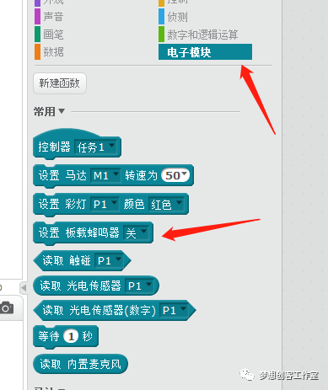
Task: Click the 新建函数 button
Action: (60, 83)
